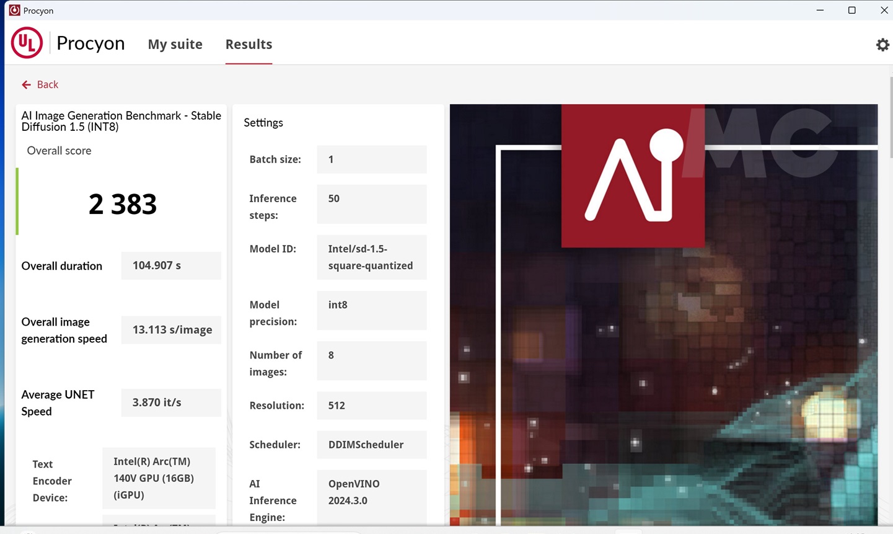
Task: Select the Batch size value field
Action: (x=371, y=159)
